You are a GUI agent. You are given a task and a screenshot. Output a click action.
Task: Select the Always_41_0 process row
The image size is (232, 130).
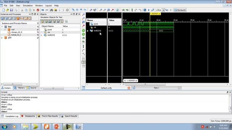coord(17,32)
